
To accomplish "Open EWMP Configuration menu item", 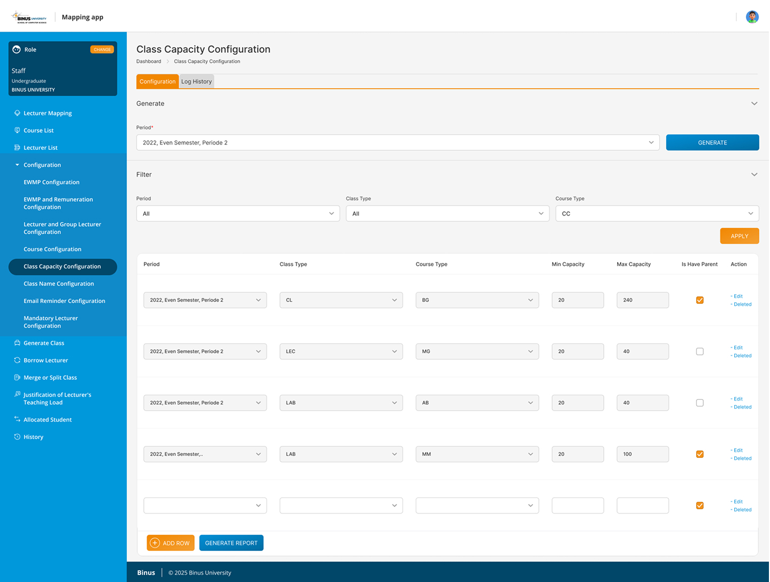I will 51,182.
